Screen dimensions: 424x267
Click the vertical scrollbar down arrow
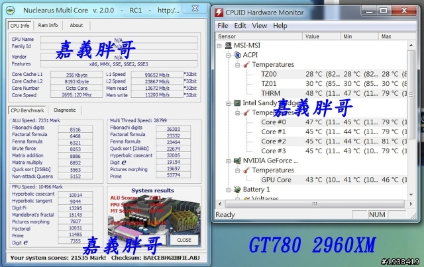[411, 194]
